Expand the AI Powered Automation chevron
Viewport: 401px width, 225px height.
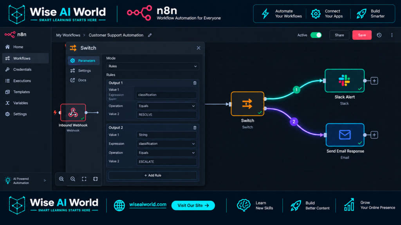45,180
